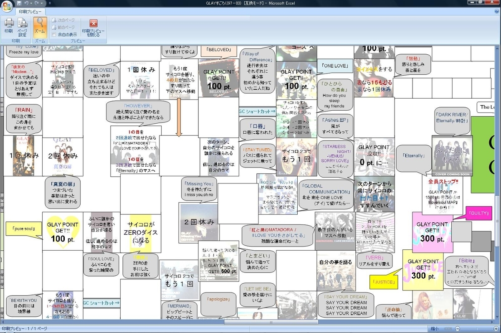The width and height of the screenshot is (501, 333).
Task: Click the 「RAIN」 speech bubble
Action: tap(23, 118)
